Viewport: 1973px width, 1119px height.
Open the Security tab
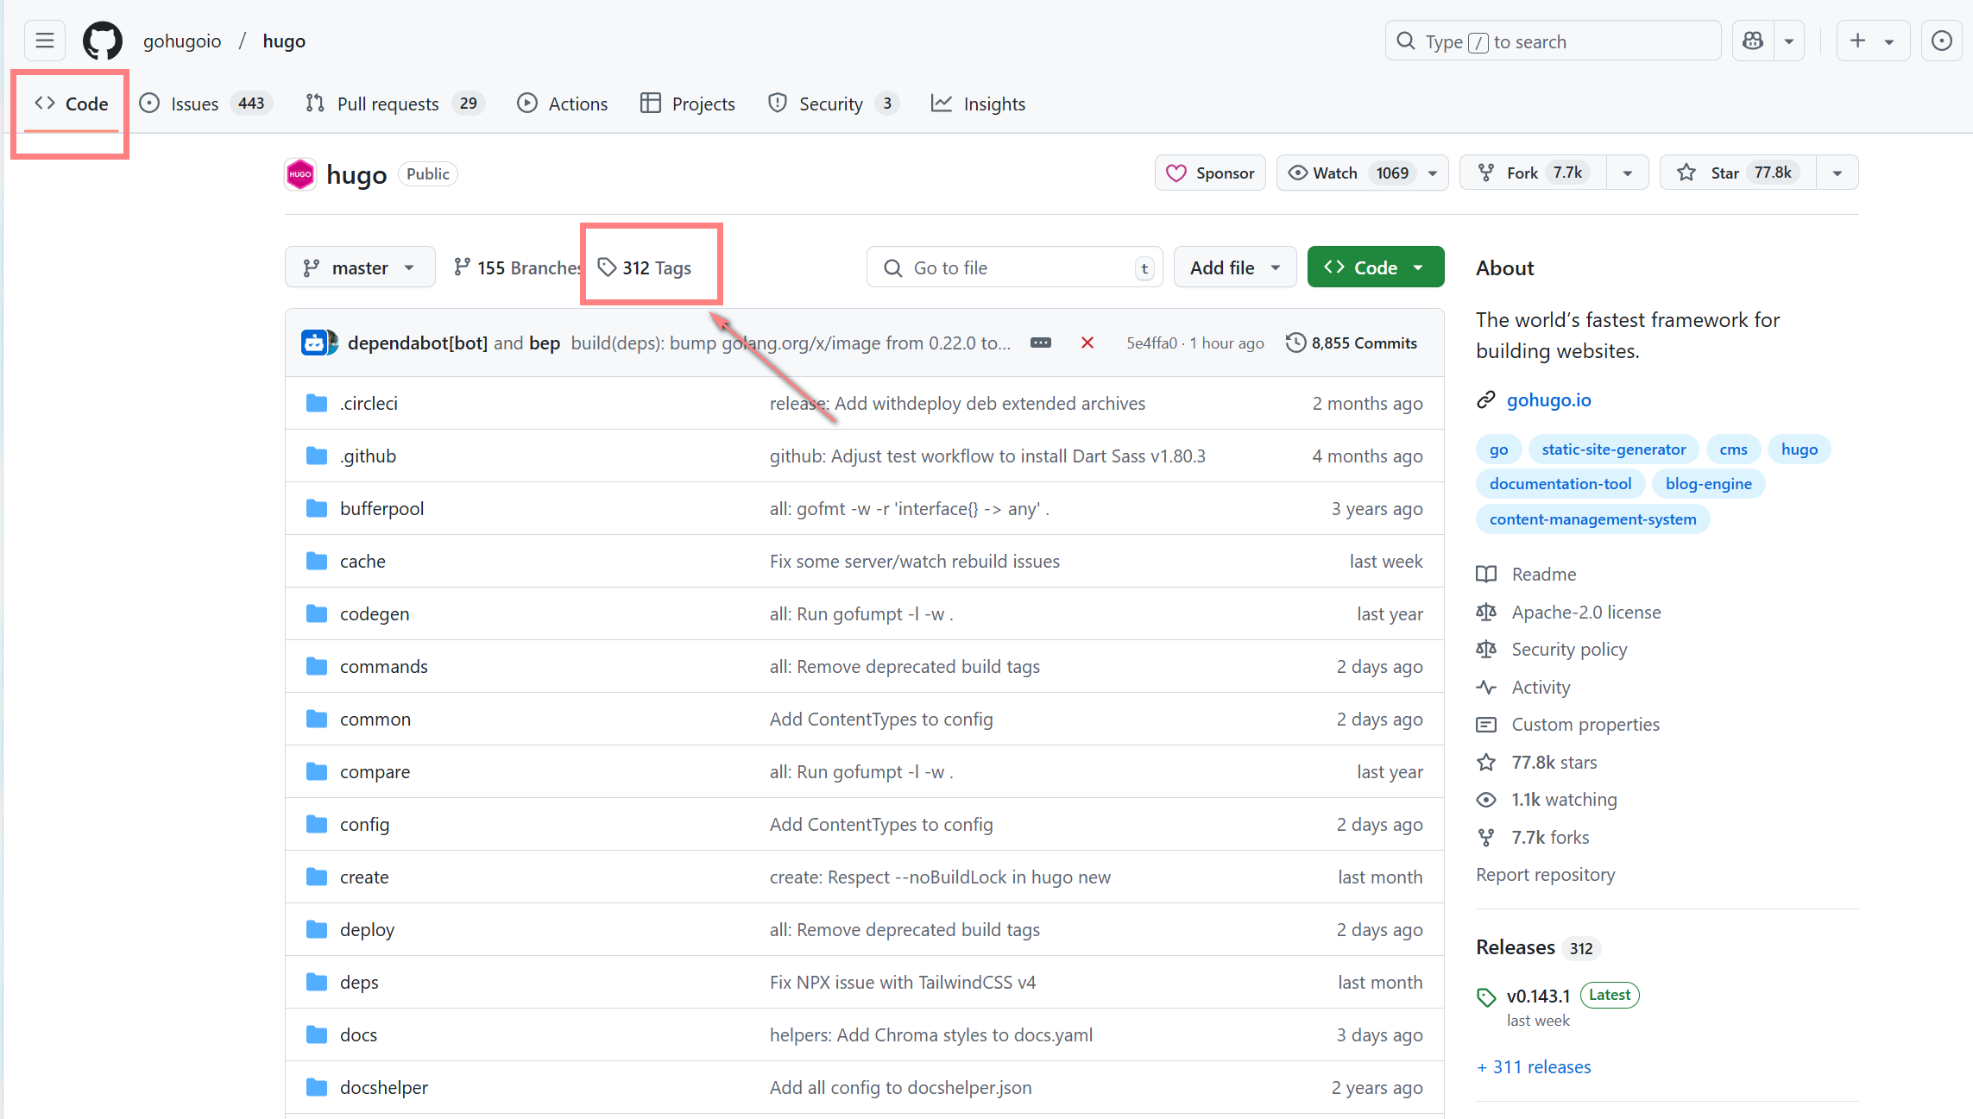click(x=834, y=104)
